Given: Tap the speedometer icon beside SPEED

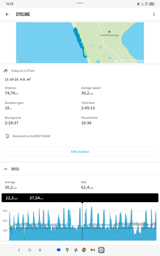Looking at the screenshot, I should click(x=6, y=169).
